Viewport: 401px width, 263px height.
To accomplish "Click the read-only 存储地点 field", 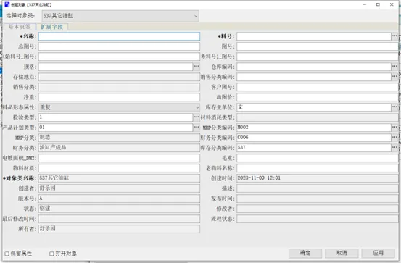I will click(119, 77).
